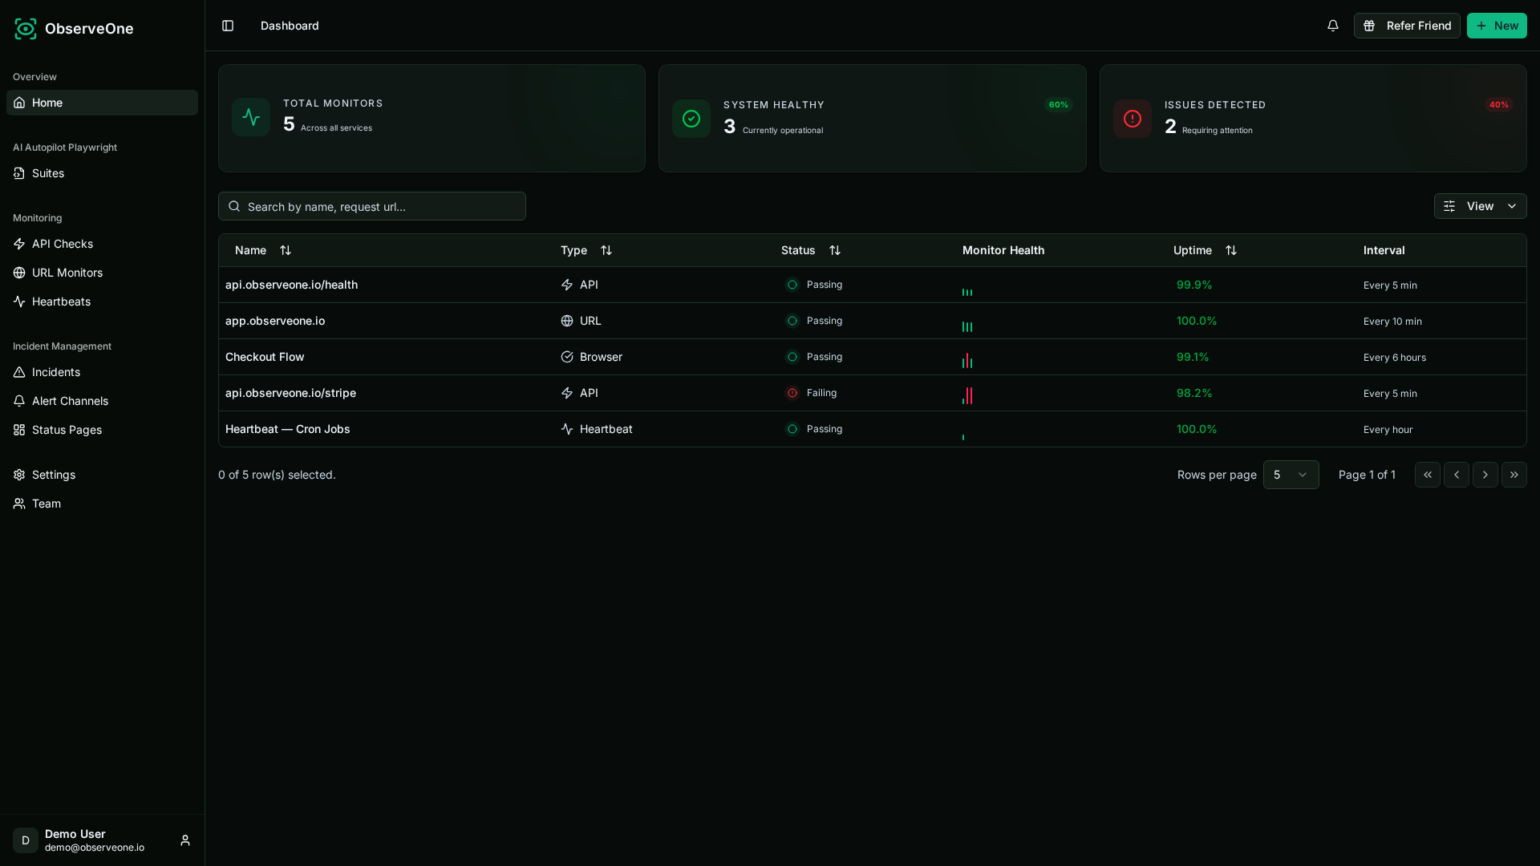Image resolution: width=1540 pixels, height=866 pixels.
Task: Open the Rows per page dropdown
Action: (x=1291, y=475)
